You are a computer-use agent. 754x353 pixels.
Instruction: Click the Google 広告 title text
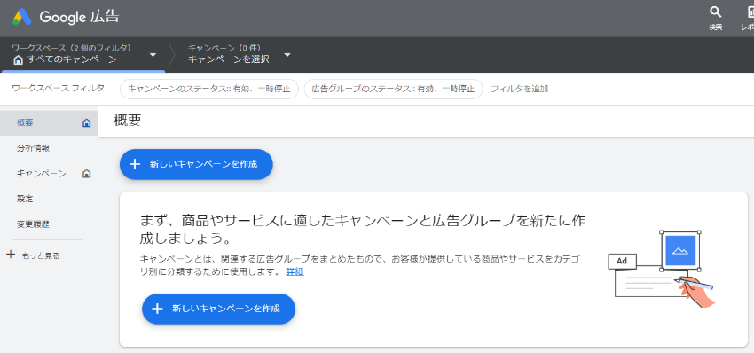[x=79, y=18]
